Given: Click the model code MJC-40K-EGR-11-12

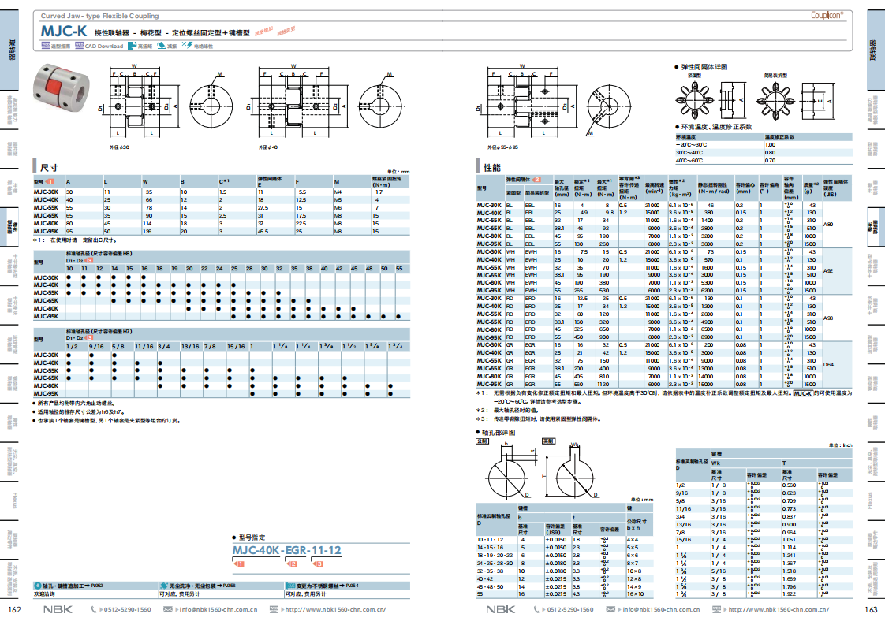Looking at the screenshot, I should (x=287, y=551).
